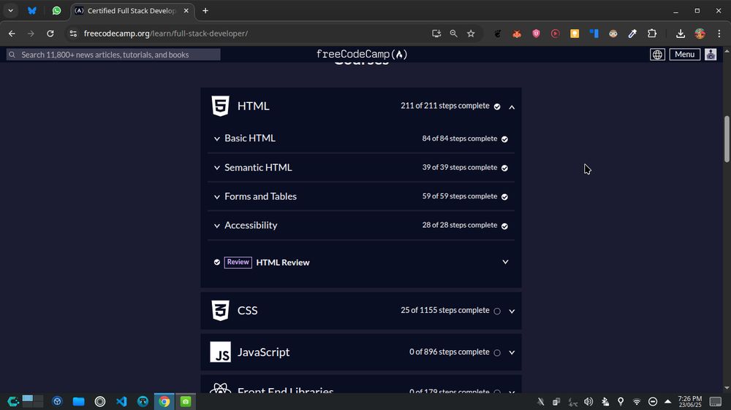
Task: Click HTML completed checkmark indicator
Action: 497,107
